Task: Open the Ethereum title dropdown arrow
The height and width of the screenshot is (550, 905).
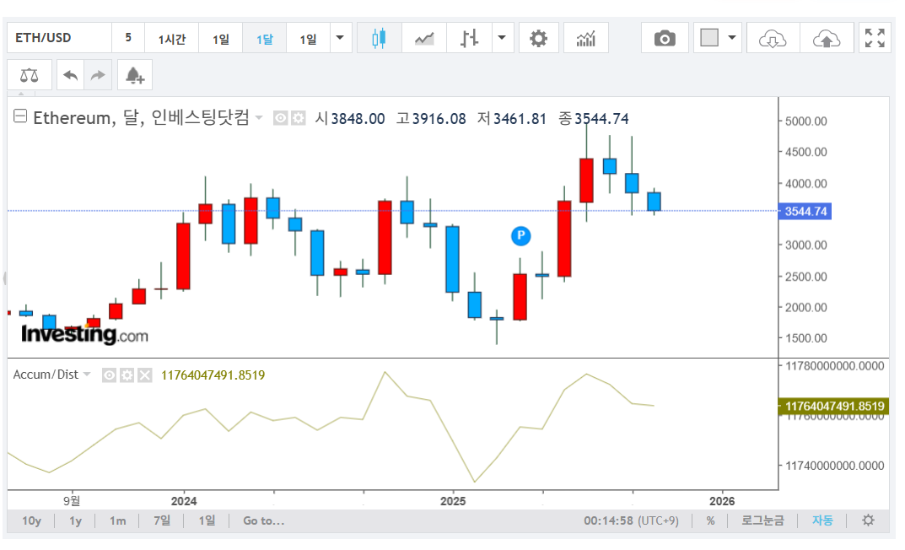Action: (259, 118)
